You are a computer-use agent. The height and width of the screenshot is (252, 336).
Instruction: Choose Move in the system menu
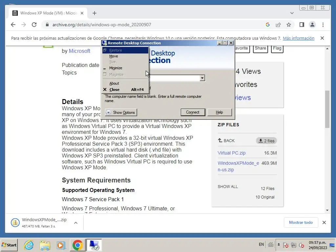coord(125,56)
